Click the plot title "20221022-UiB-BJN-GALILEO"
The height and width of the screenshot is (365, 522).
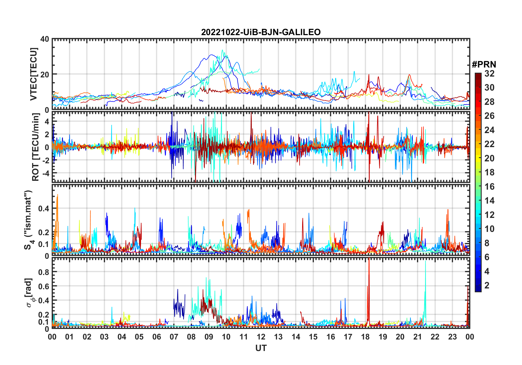[261, 32]
